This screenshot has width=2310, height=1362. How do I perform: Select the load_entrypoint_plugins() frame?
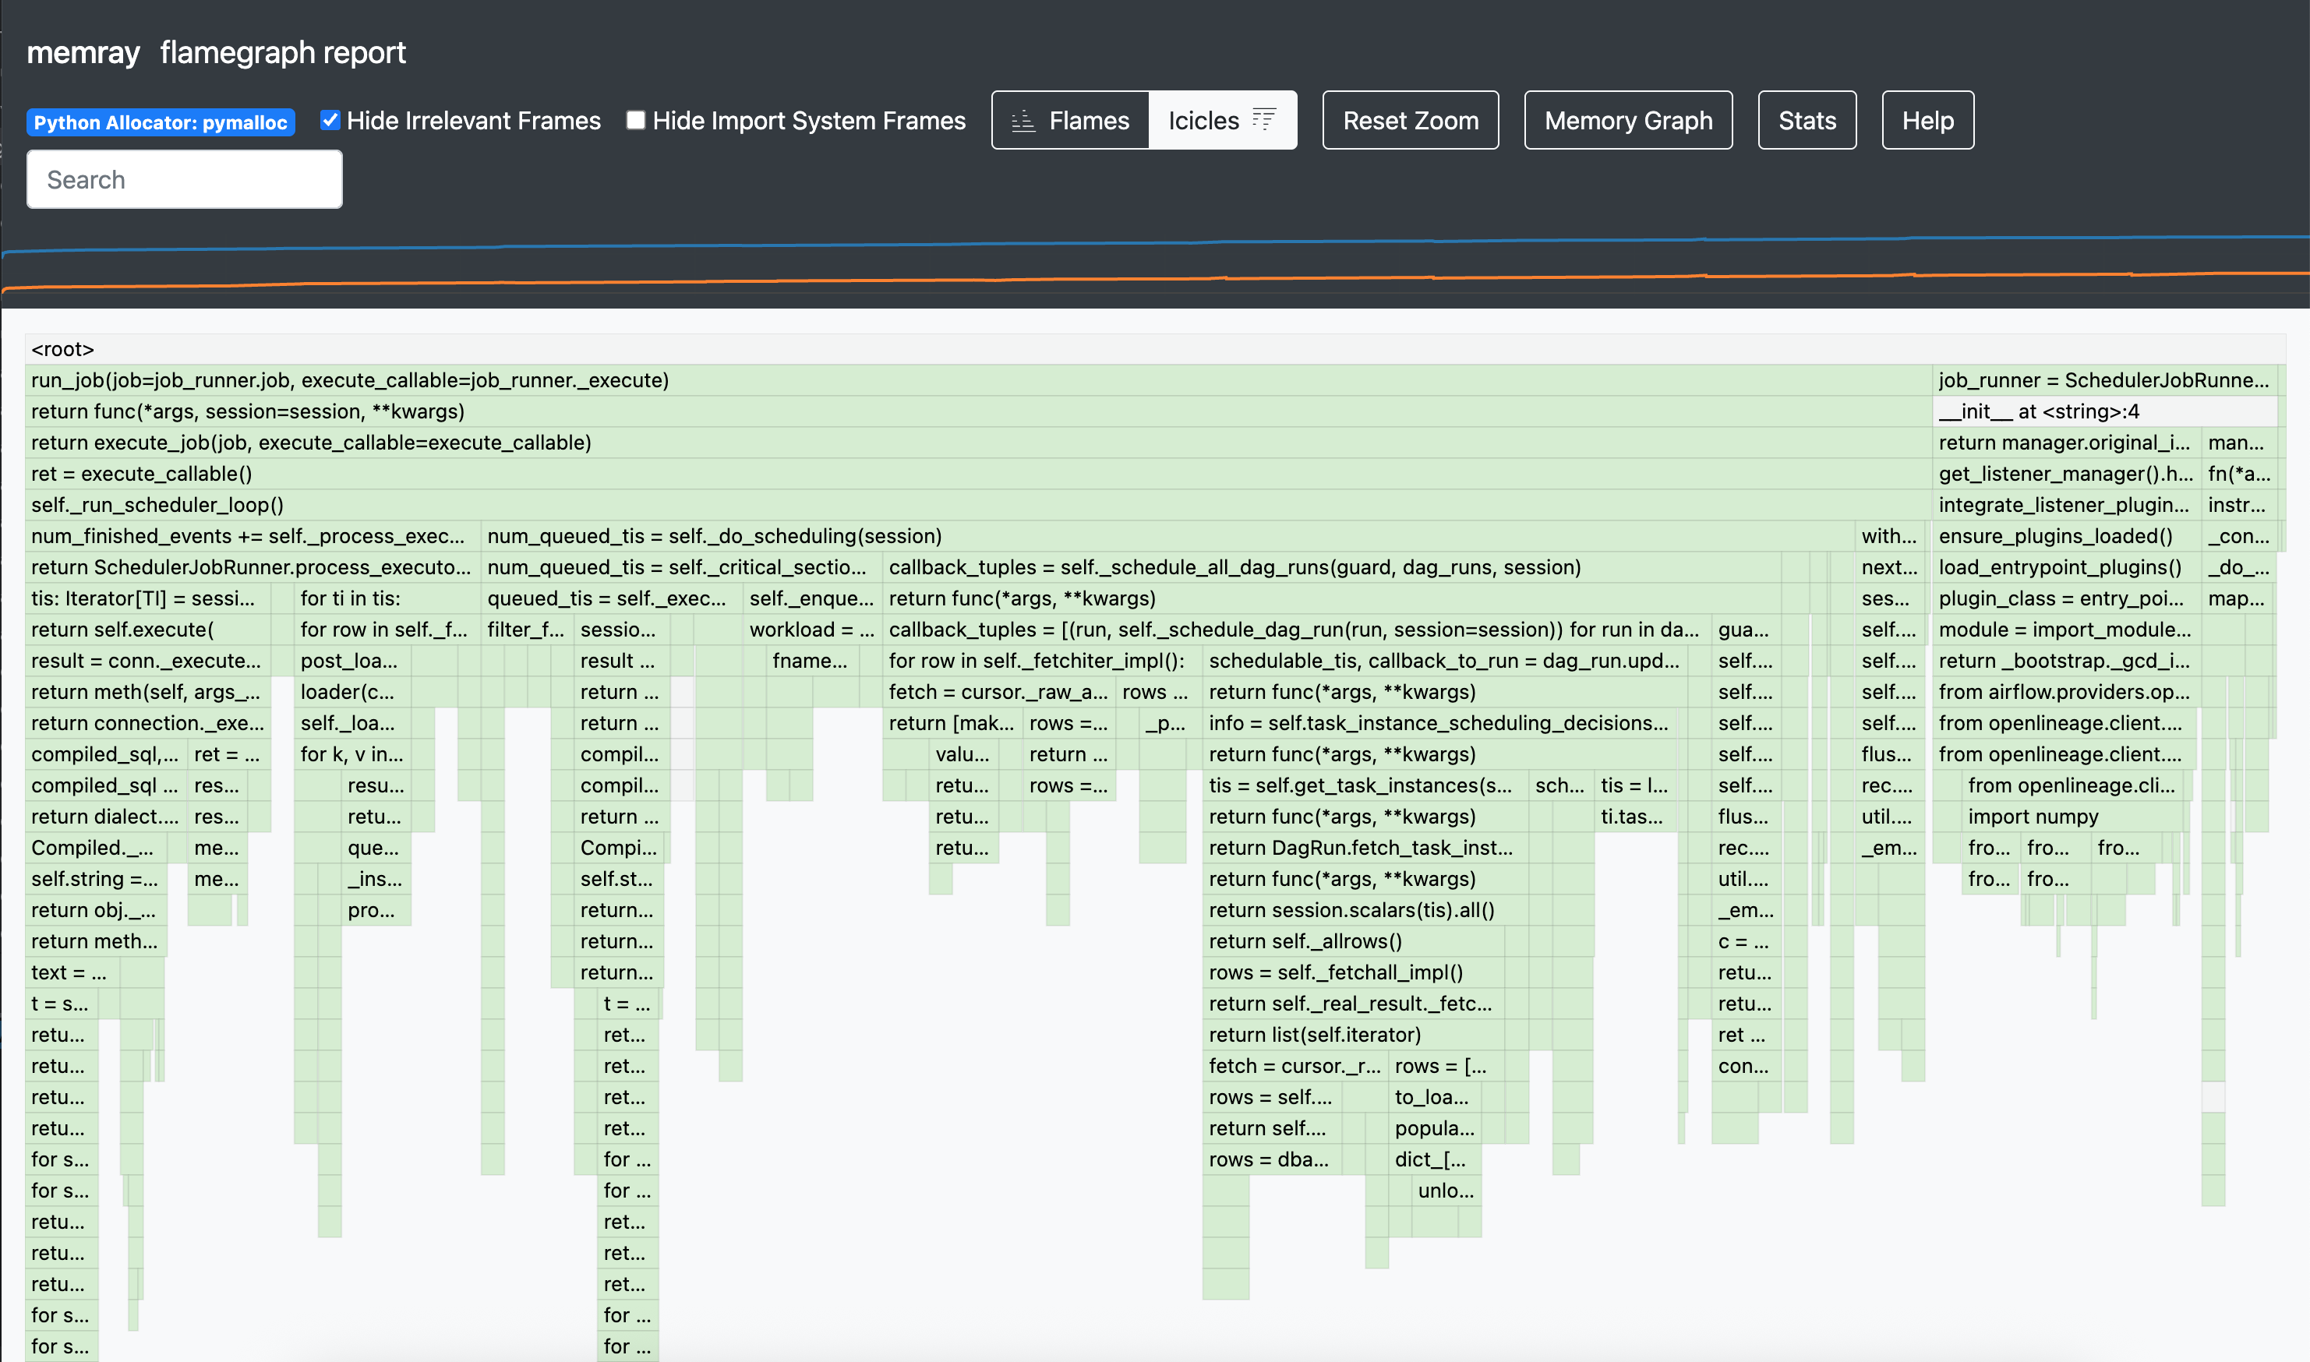pyautogui.click(x=2060, y=566)
